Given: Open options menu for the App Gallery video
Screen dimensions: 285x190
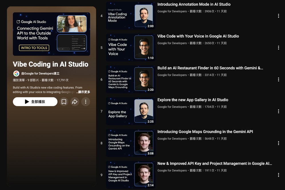Looking at the screenshot, I should [x=278, y=111].
